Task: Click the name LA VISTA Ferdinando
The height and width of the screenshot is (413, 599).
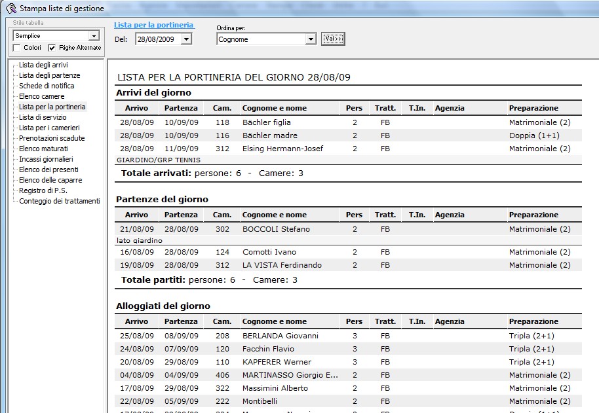Action: pos(282,265)
